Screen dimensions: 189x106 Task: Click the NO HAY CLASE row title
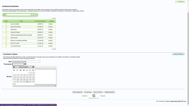[15, 43]
